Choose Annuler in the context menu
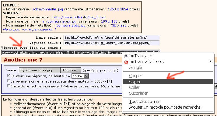Screen dimensions: 217x116 (168, 67)
